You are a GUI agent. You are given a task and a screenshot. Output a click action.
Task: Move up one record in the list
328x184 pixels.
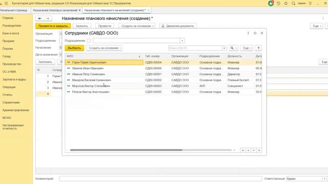(x=248, y=150)
